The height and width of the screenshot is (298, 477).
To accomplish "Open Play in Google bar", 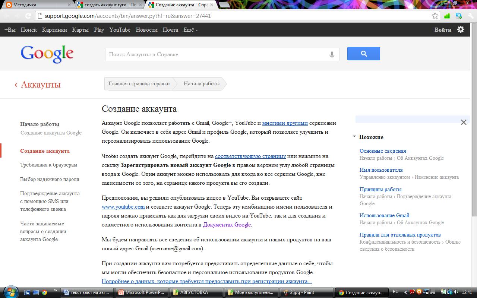I will (99, 30).
